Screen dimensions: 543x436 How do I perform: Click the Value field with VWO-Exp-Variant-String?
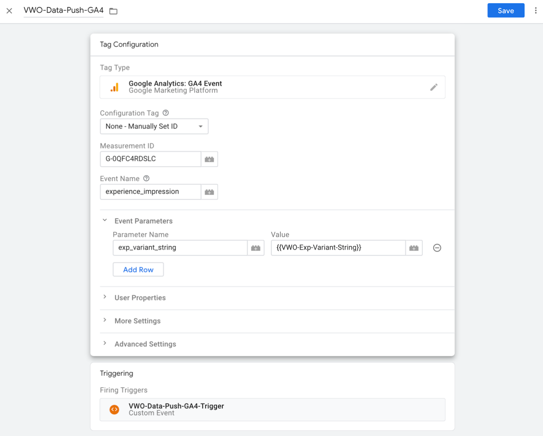(x=338, y=248)
